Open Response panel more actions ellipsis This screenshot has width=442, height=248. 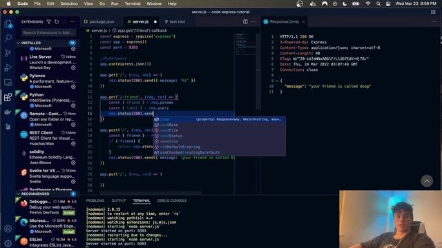pyautogui.click(x=434, y=21)
